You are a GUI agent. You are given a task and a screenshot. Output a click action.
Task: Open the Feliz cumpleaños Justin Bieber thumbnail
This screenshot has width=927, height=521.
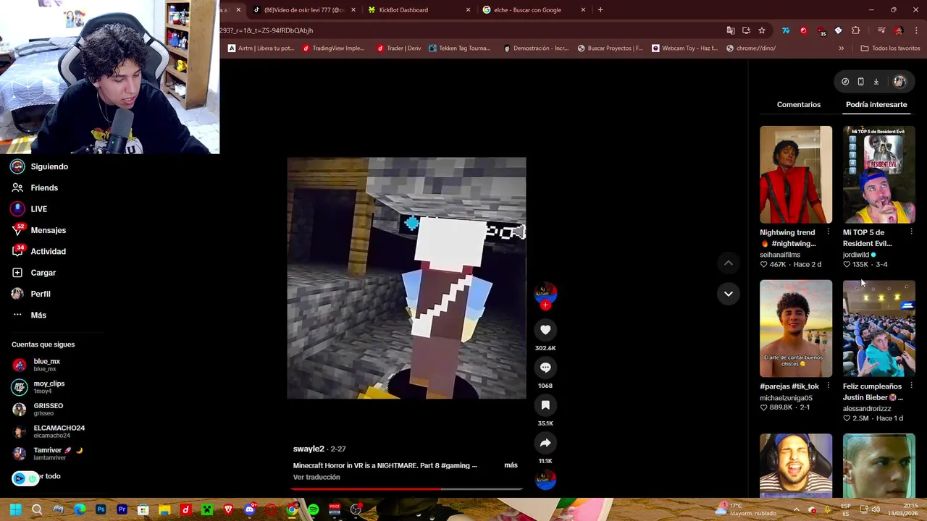tap(878, 329)
